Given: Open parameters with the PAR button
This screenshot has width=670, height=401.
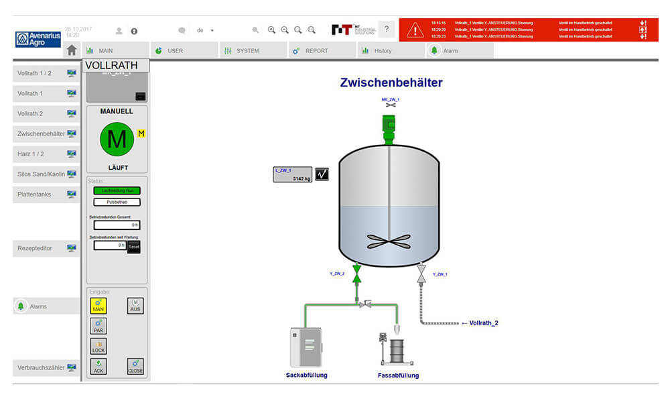Looking at the screenshot, I should (98, 326).
